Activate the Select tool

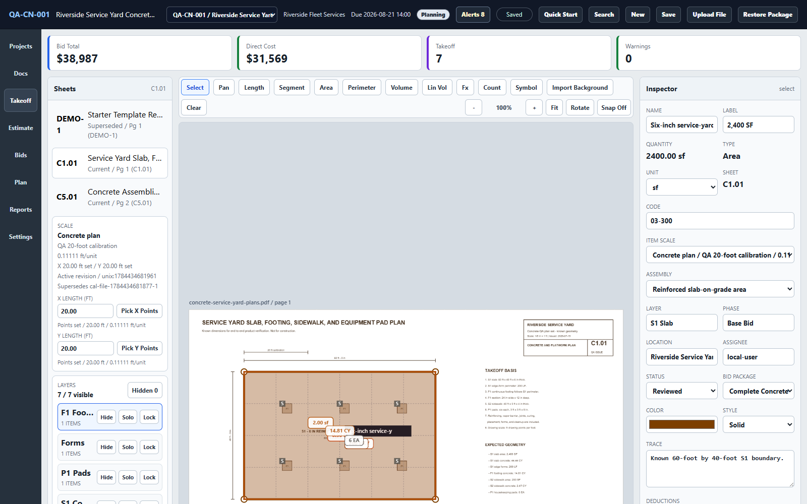pos(195,88)
